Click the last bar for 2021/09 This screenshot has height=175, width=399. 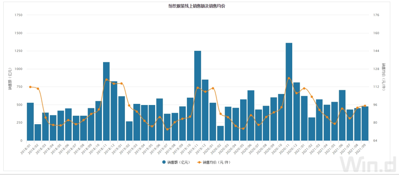(365, 123)
